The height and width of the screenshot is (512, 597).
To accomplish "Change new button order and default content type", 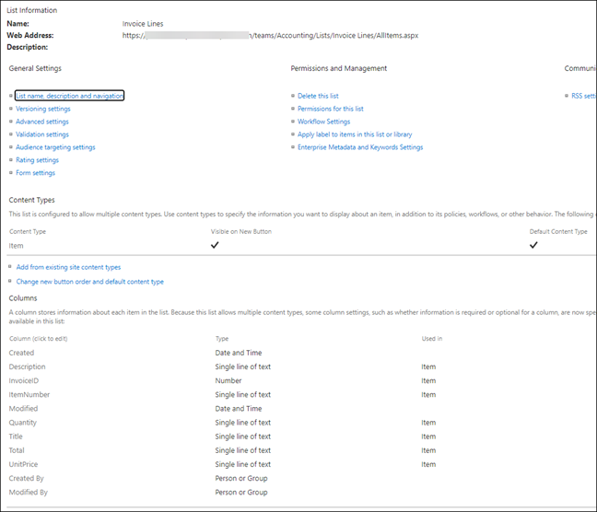I will 89,282.
